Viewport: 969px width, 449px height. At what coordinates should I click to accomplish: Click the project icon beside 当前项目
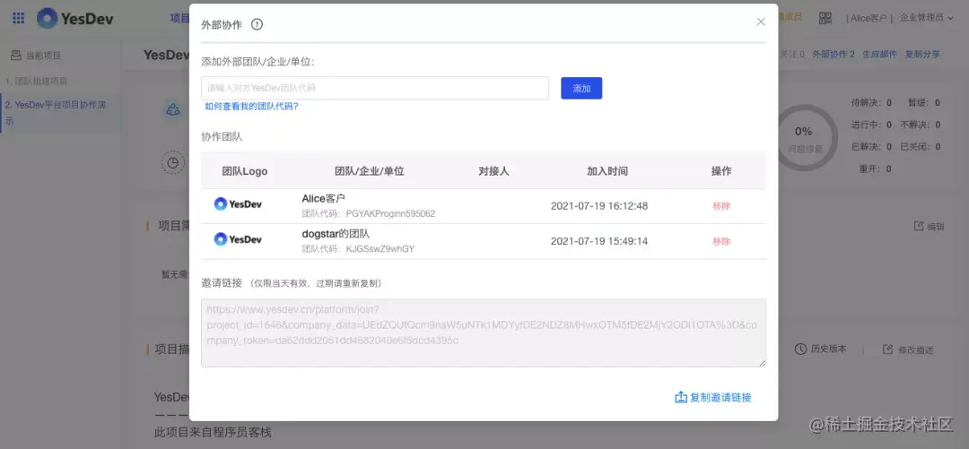pos(16,56)
